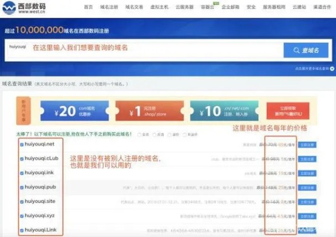
Task: Go to 域名交易 in the top nav
Action: coord(134,7)
